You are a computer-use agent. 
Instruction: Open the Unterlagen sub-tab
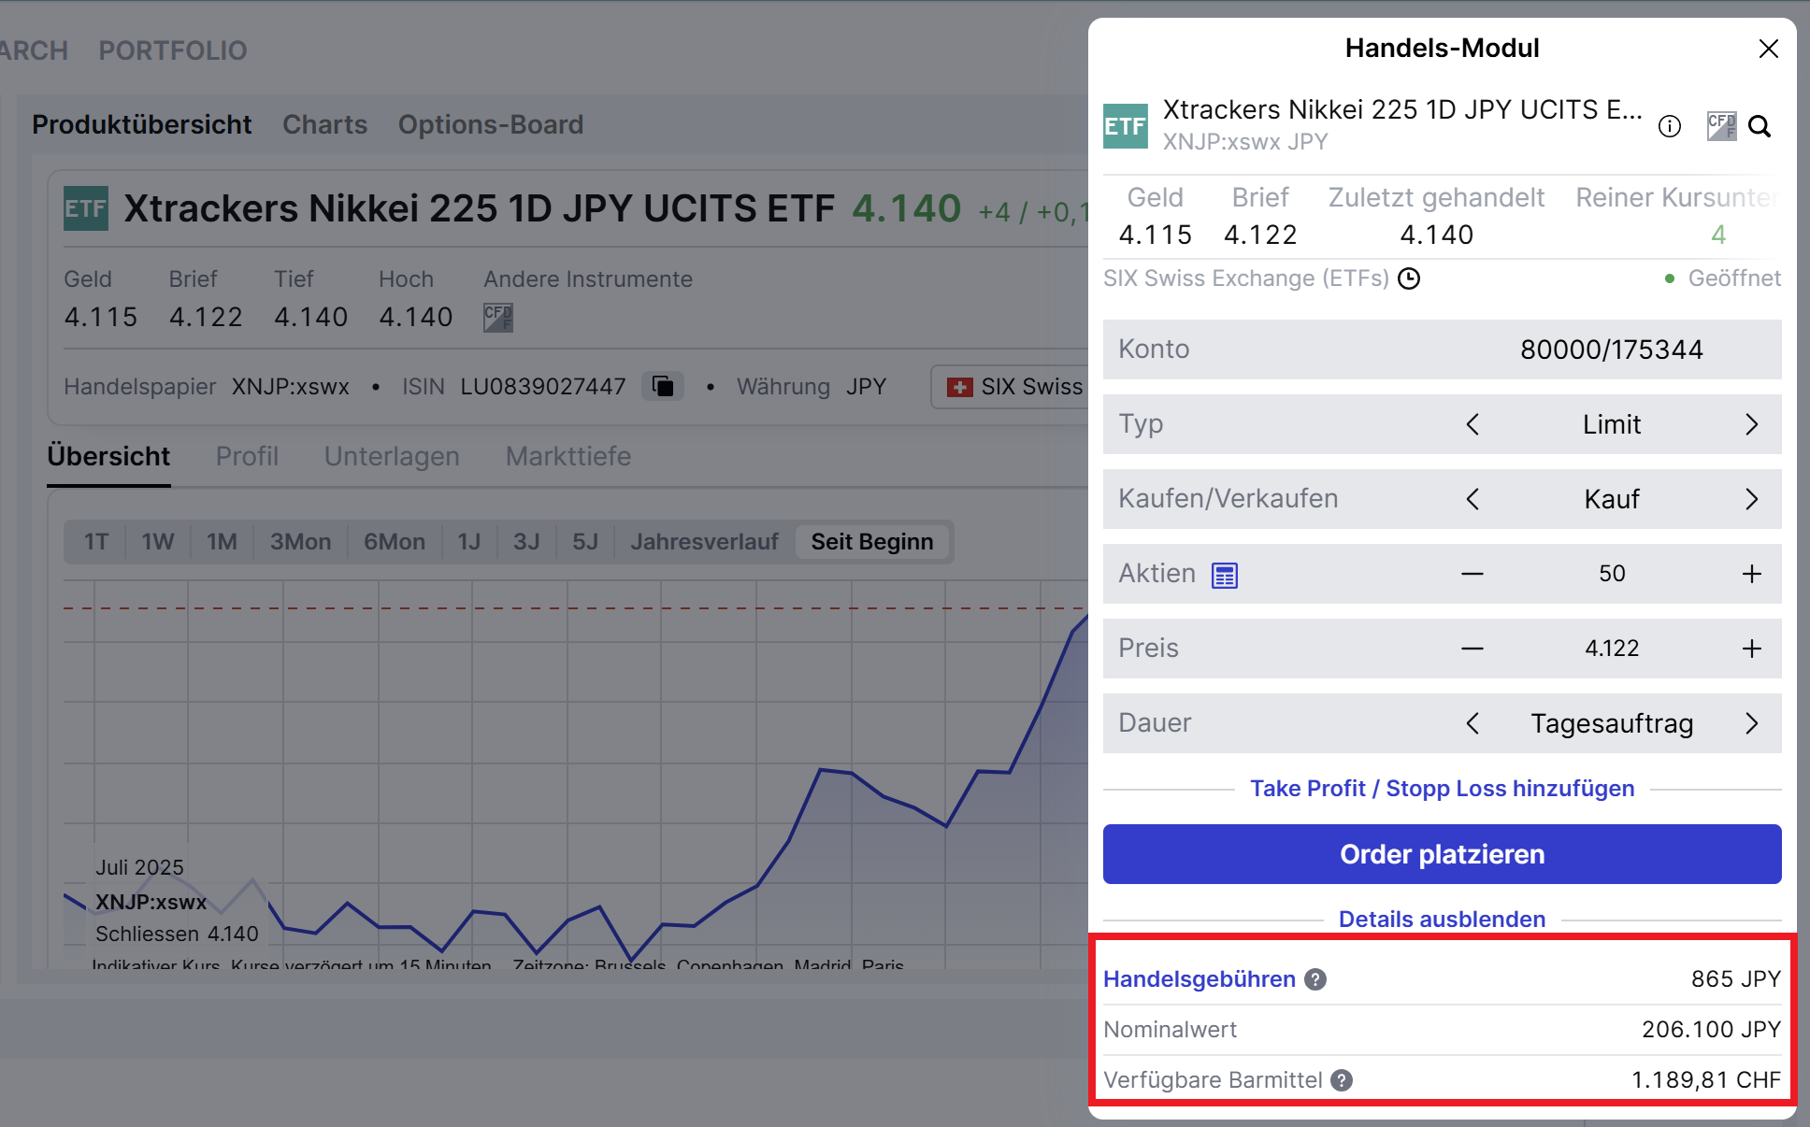click(x=392, y=456)
